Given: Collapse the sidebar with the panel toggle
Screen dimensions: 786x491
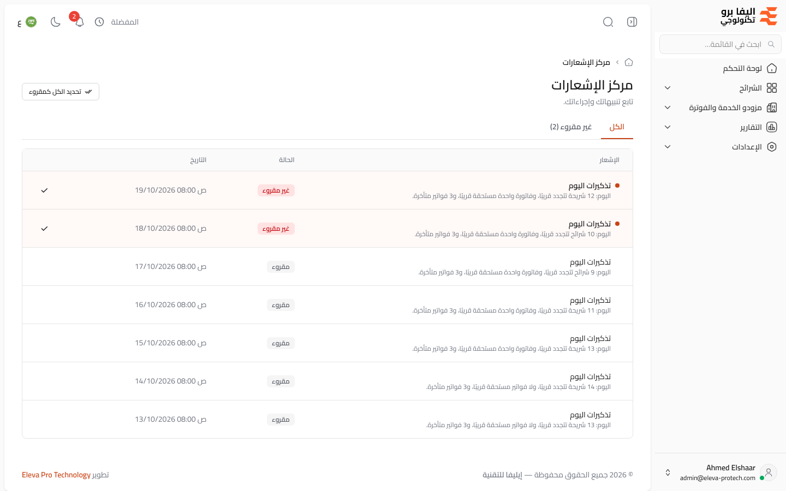Looking at the screenshot, I should (x=632, y=22).
